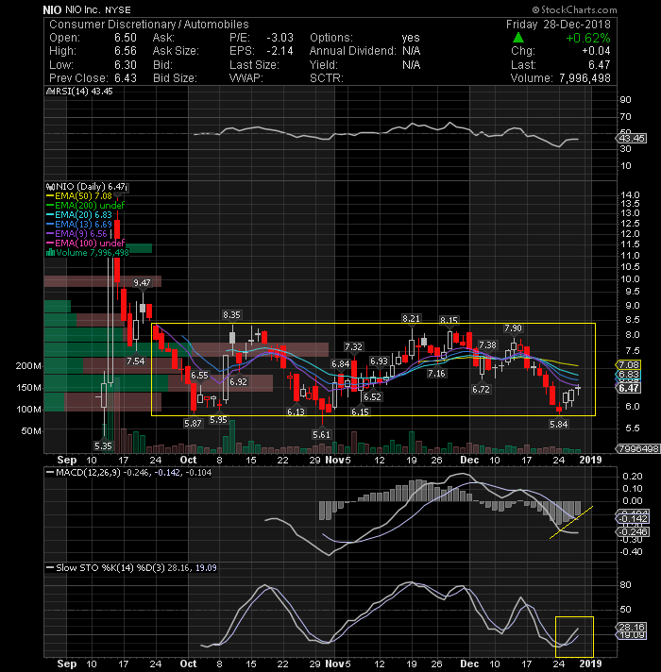
Task: Click the 5.61 price low label
Action: point(321,434)
